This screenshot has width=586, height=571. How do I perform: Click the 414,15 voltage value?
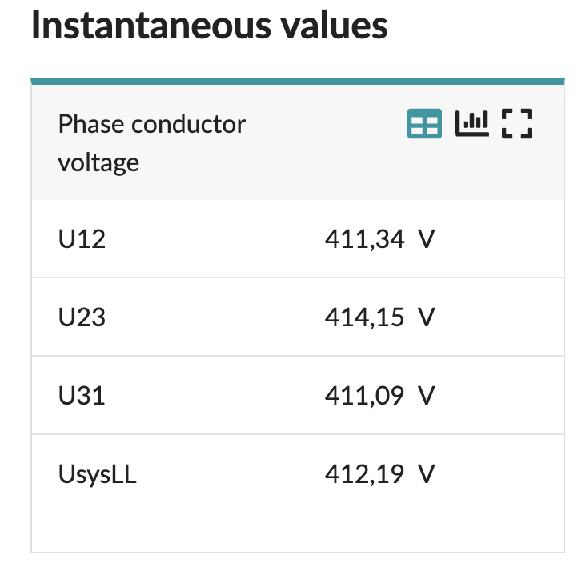(x=364, y=317)
